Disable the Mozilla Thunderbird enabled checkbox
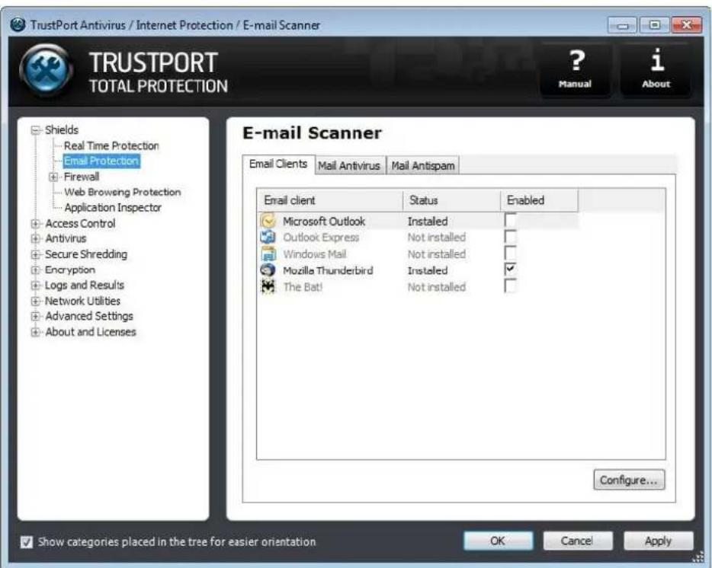The width and height of the screenshot is (712, 568). (511, 269)
